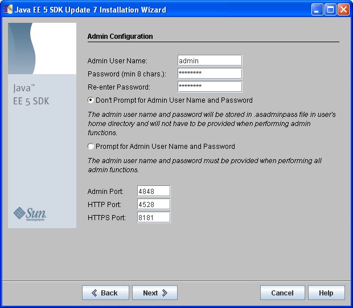
Task: Close the Installation Wizard window
Action: (343, 10)
